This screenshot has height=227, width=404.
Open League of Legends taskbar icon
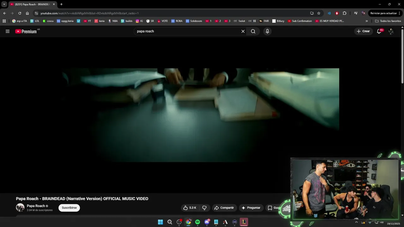click(x=244, y=222)
